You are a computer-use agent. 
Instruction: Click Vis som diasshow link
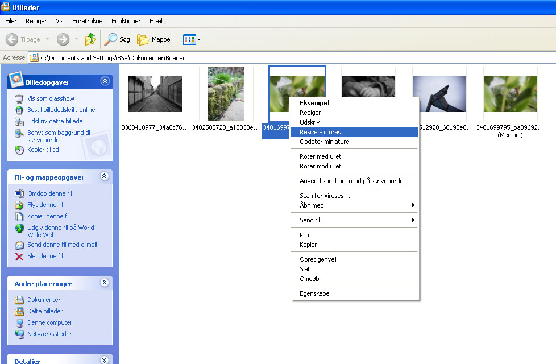(51, 98)
